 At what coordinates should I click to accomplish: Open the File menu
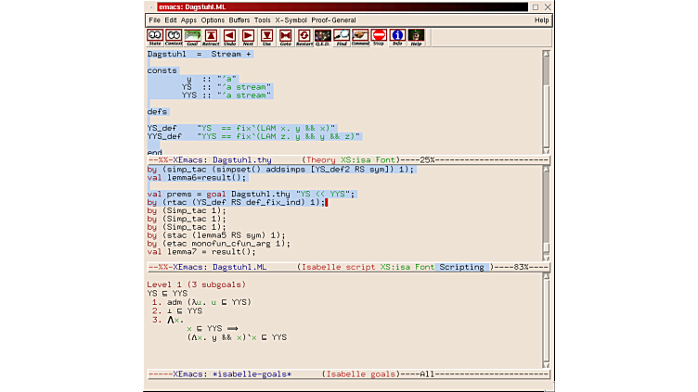click(x=155, y=19)
